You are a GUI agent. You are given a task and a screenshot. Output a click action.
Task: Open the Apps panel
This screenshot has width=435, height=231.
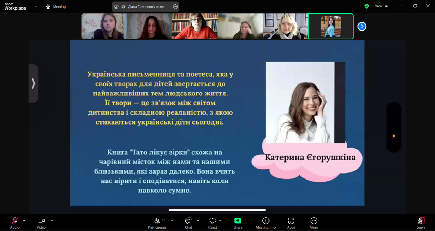291,223
